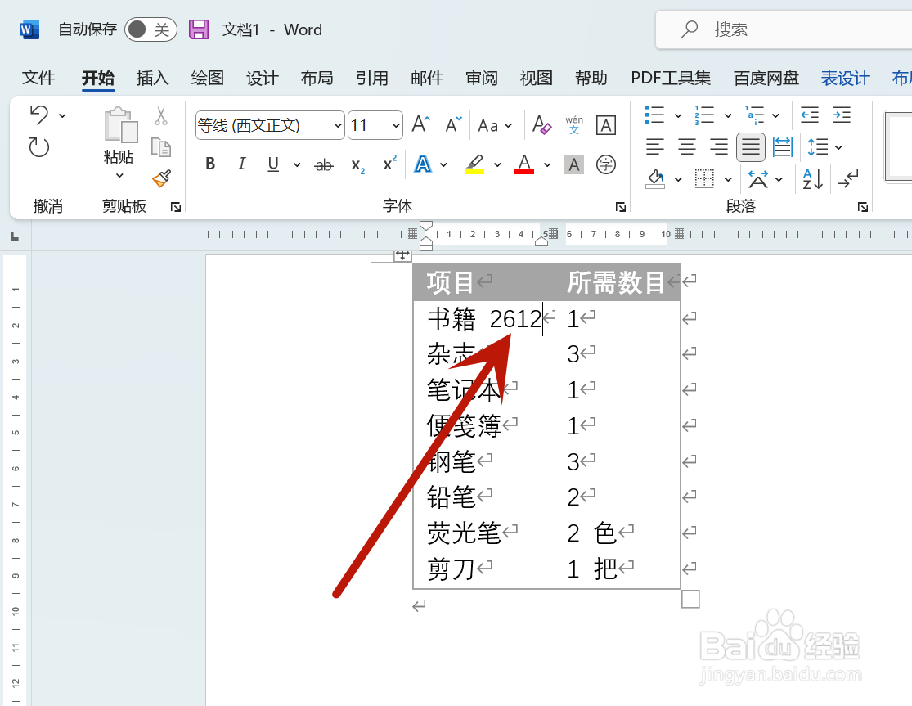Viewport: 912px width, 706px height.
Task: Open the paragraph dialog launcher
Action: coord(863,206)
